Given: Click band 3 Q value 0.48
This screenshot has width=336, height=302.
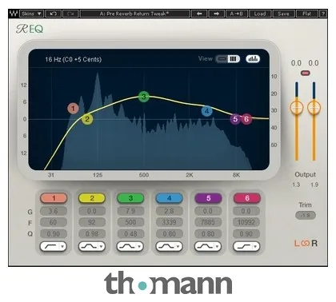Looking at the screenshot, I should (x=130, y=234).
